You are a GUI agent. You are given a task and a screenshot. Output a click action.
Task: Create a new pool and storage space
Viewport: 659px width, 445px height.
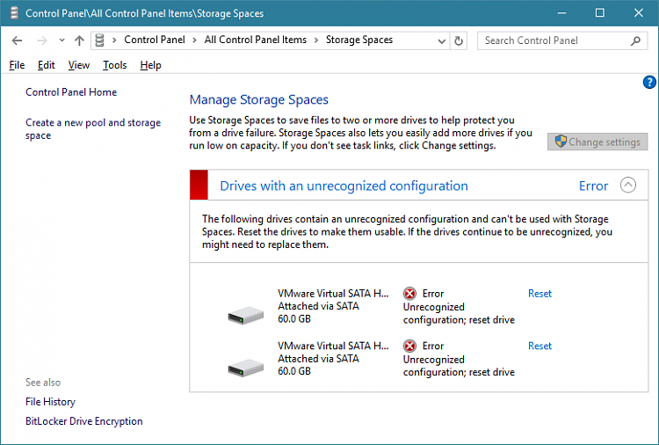coord(93,128)
